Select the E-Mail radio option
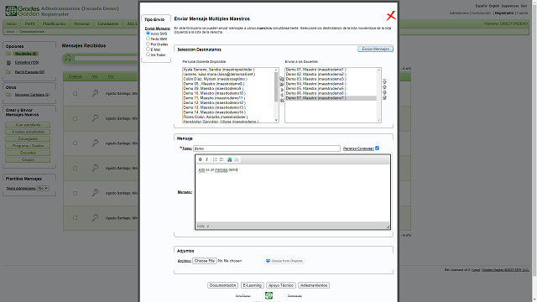 [x=148, y=49]
